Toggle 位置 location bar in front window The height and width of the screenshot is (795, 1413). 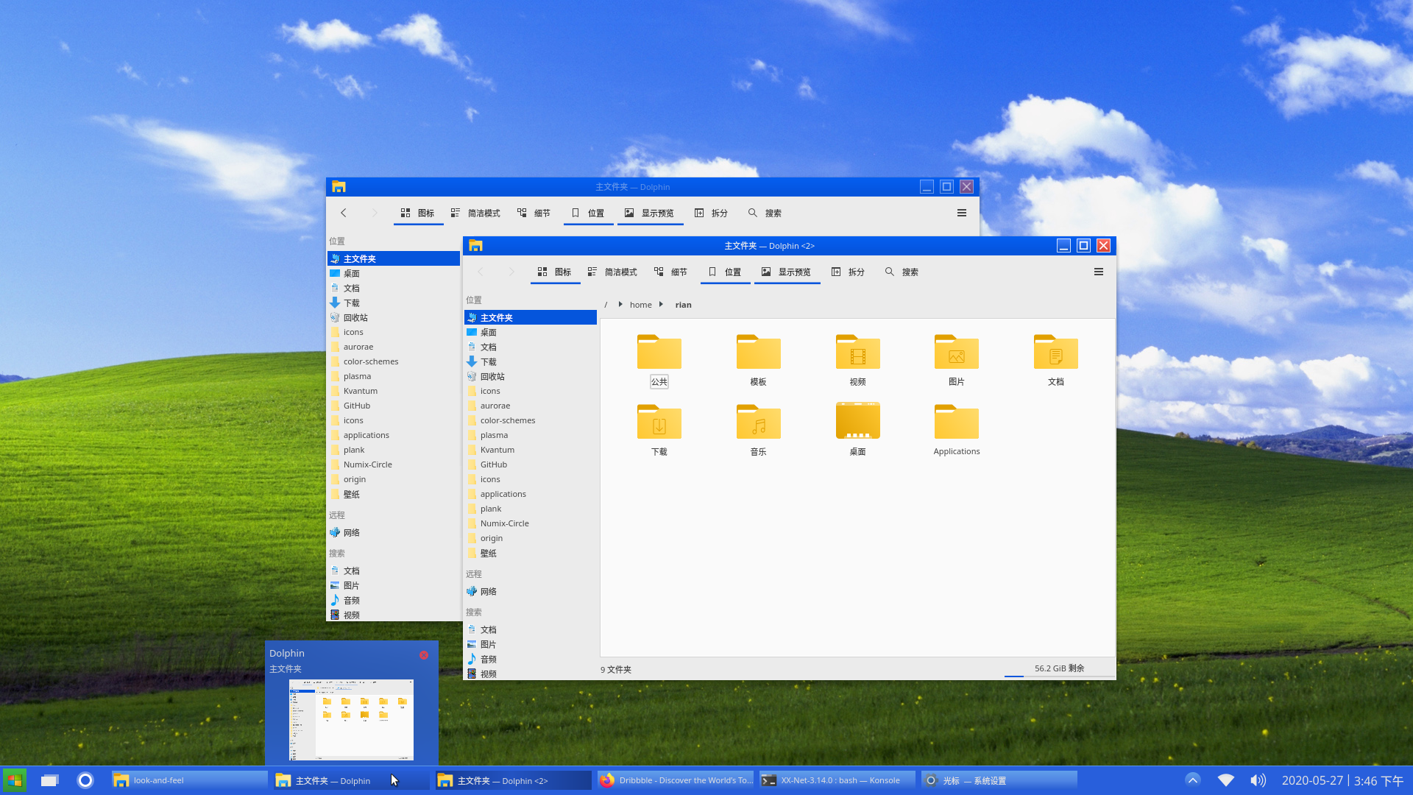pyautogui.click(x=725, y=272)
